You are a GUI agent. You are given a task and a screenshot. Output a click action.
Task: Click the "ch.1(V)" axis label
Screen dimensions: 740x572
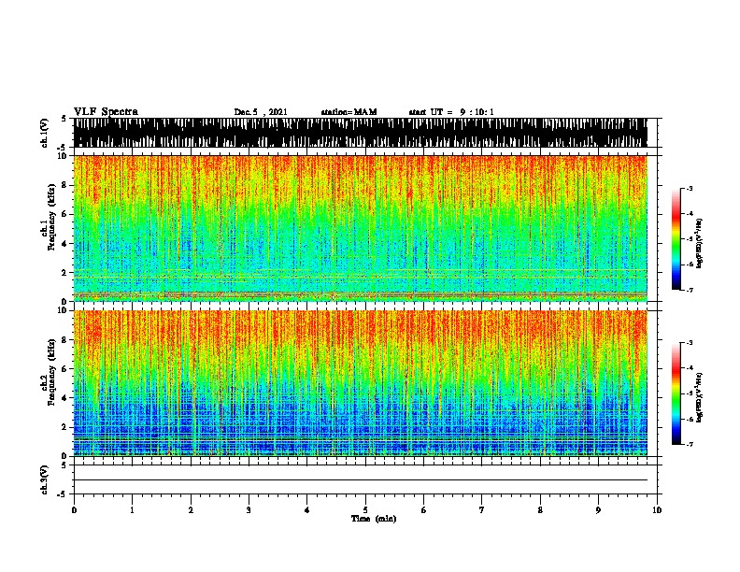(x=44, y=133)
